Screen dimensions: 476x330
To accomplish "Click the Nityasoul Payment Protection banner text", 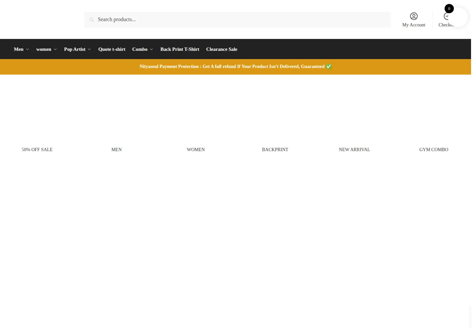I will click(x=235, y=66).
